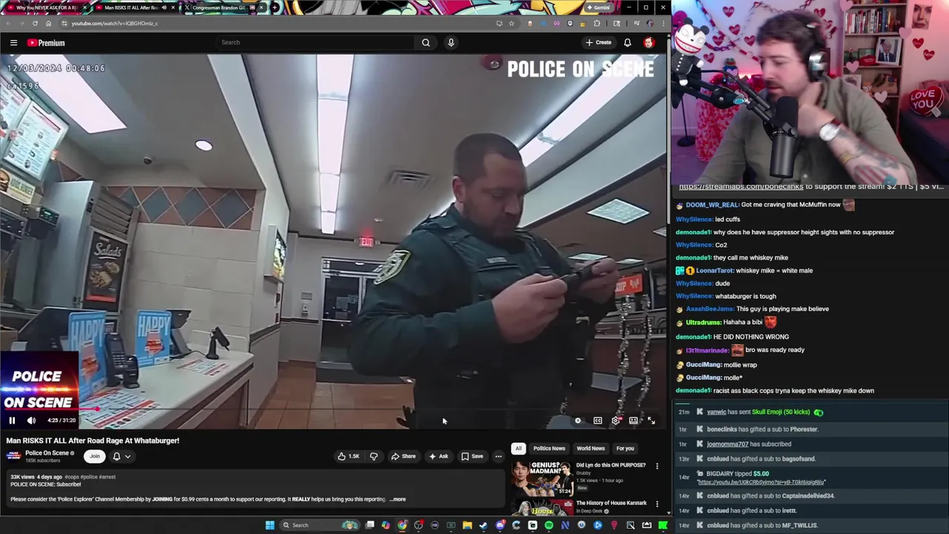Open the YouTube hamburger guide menu

point(13,43)
